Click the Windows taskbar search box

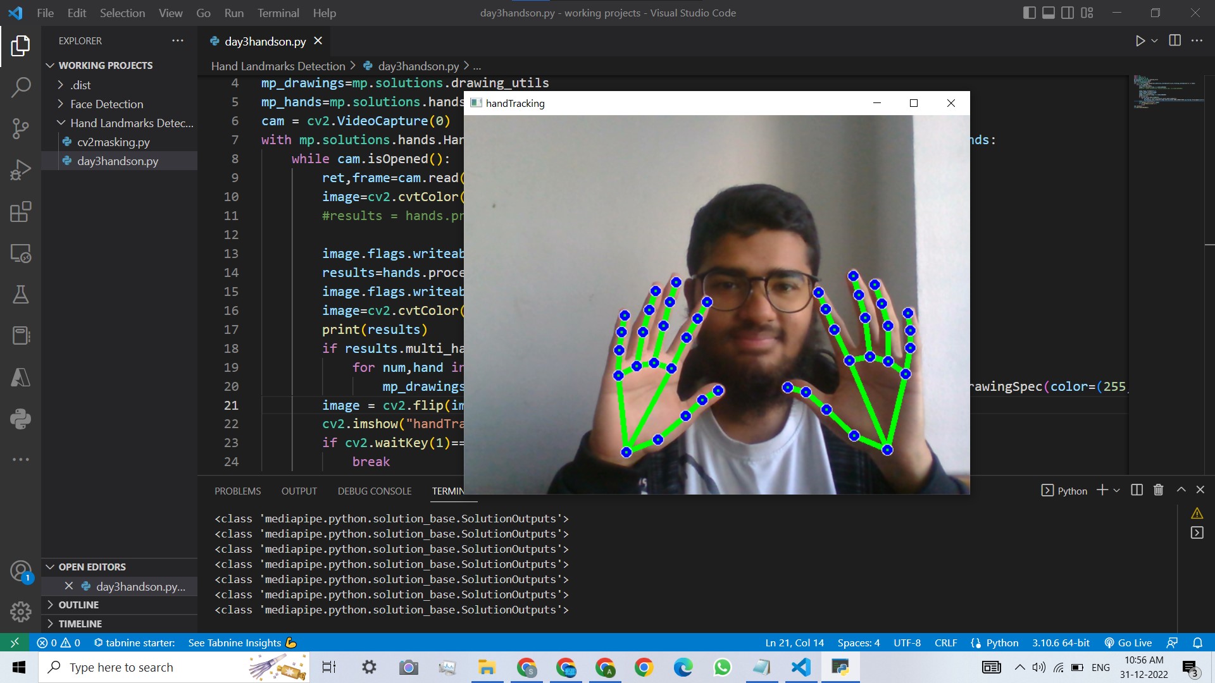[x=174, y=667]
